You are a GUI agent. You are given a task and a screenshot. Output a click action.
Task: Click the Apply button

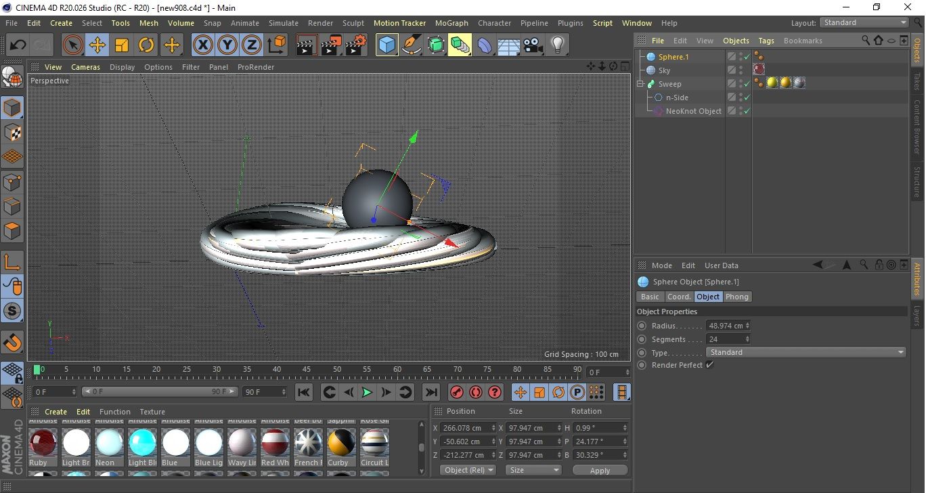600,470
